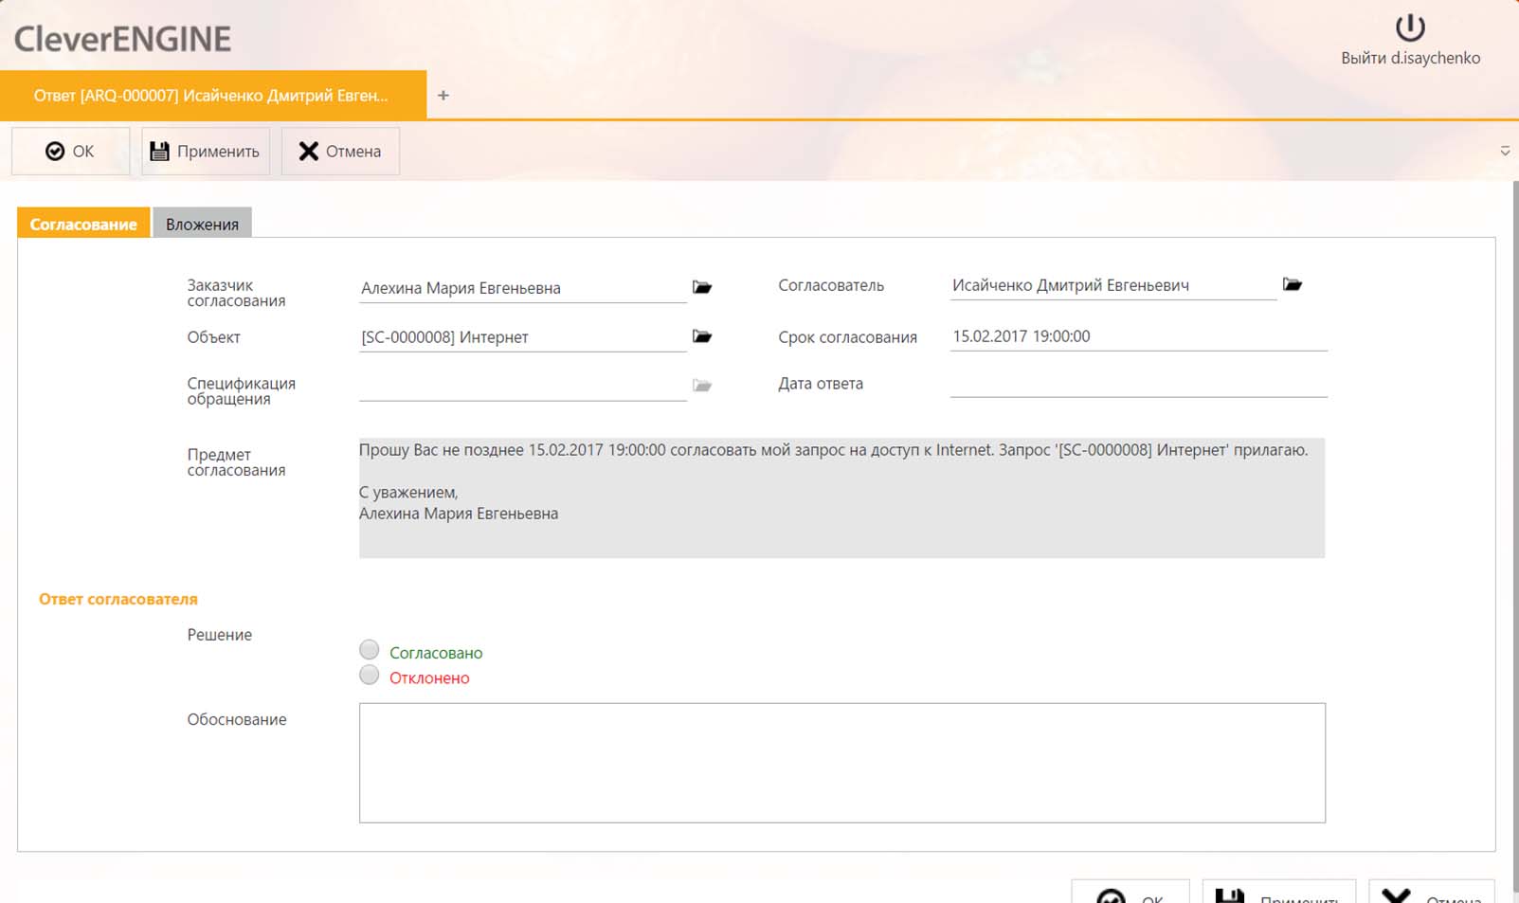Open folder picker for Согласователь field

(x=1293, y=284)
